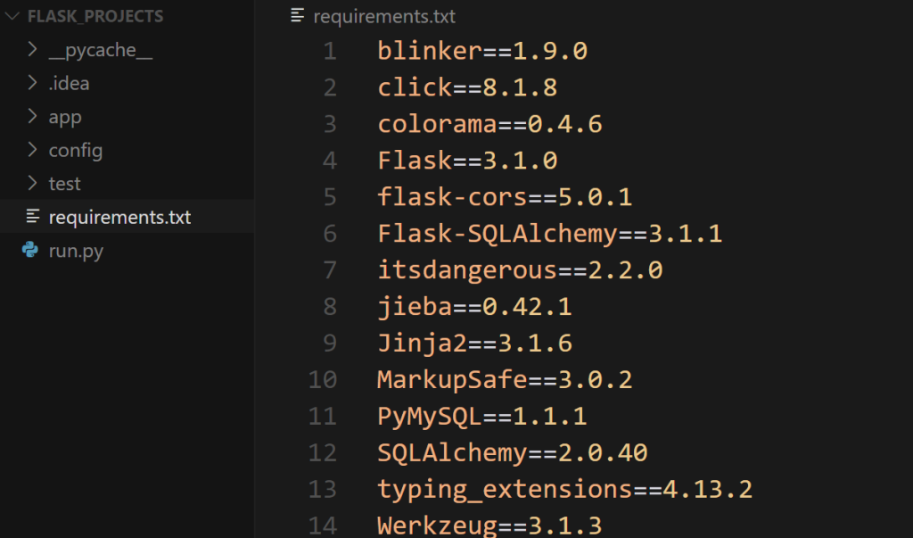
Task: Click the file icon on the editor tab
Action: click(x=297, y=16)
